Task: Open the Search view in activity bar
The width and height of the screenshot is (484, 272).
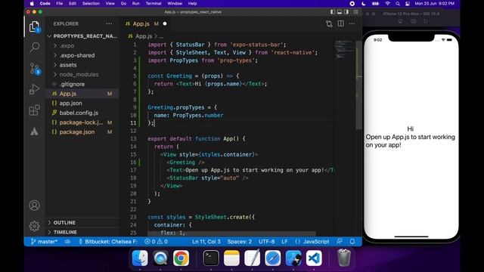Action: [34, 47]
